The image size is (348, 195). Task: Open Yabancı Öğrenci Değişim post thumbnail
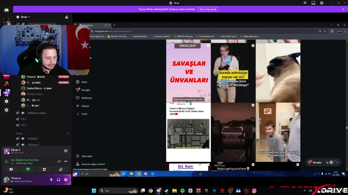(x=188, y=132)
